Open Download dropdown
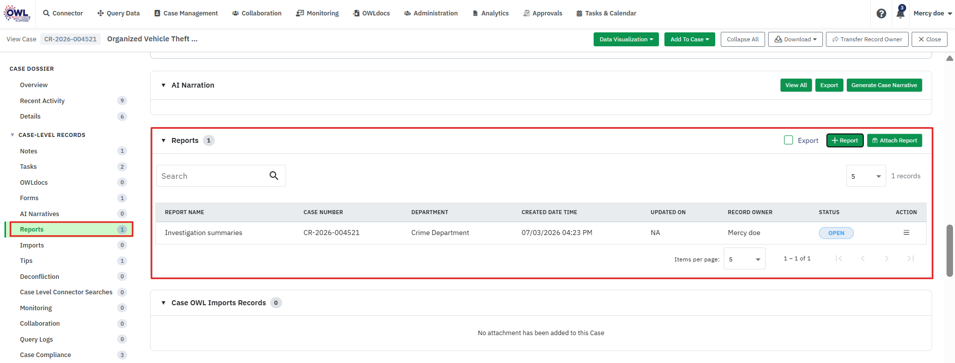Image resolution: width=955 pixels, height=363 pixels. point(796,39)
